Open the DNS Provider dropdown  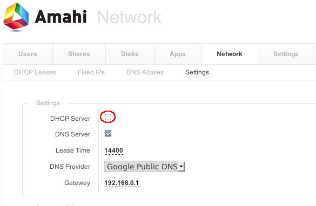tap(145, 167)
